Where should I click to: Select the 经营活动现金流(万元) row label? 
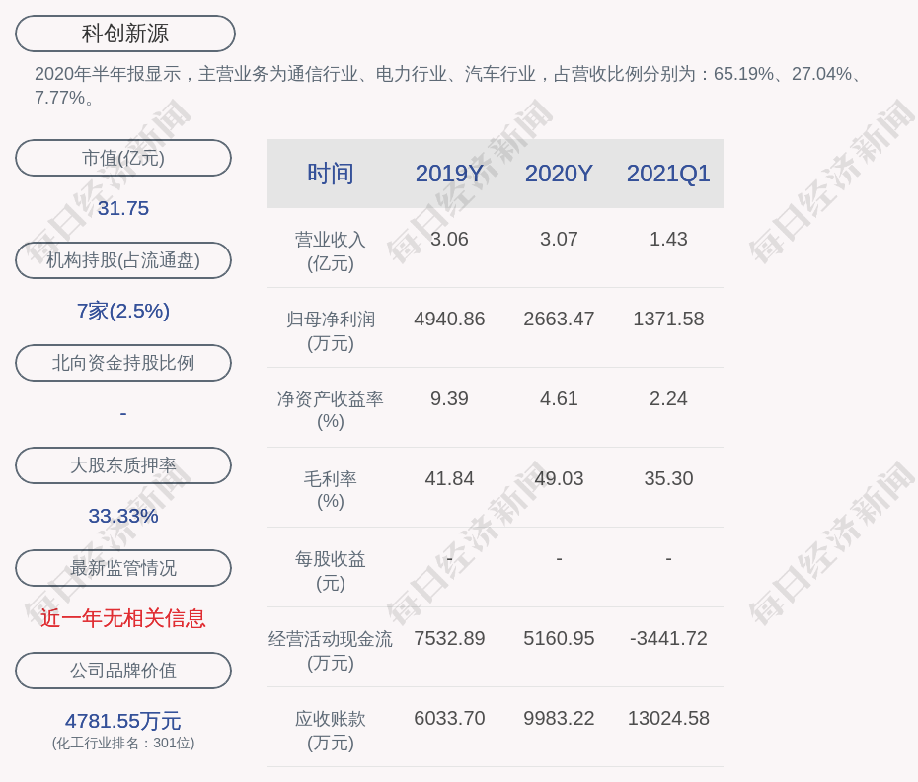point(331,651)
